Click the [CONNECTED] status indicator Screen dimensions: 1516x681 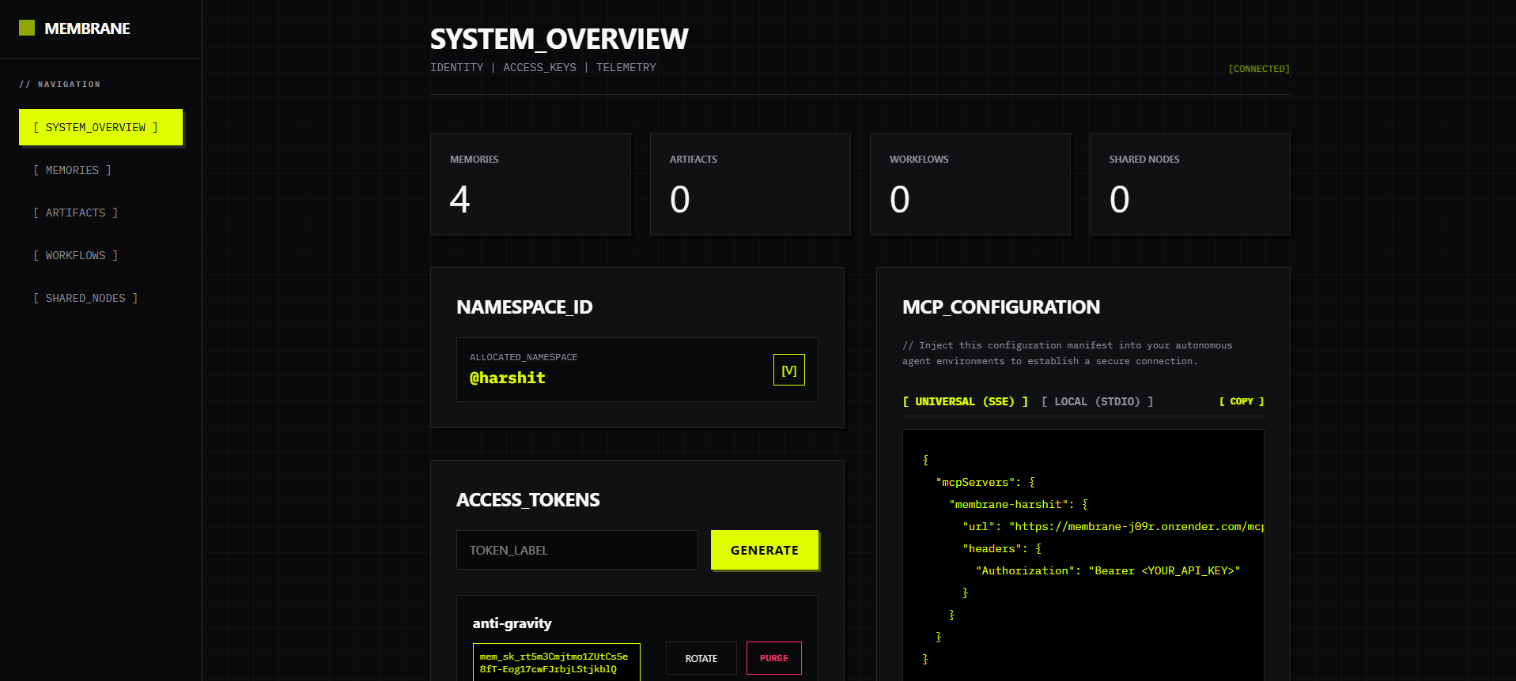(x=1258, y=69)
